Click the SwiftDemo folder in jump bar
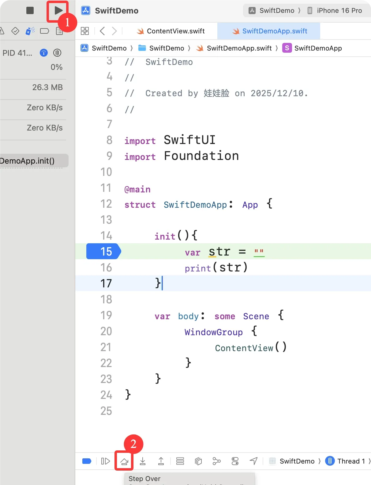This screenshot has height=485, width=371. (x=161, y=48)
